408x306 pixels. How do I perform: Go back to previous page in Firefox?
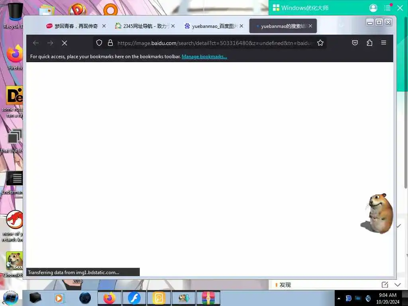pyautogui.click(x=36, y=43)
